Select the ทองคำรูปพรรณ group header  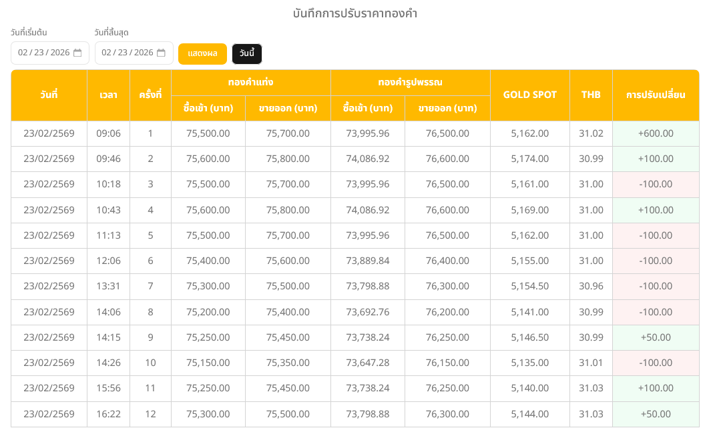410,83
